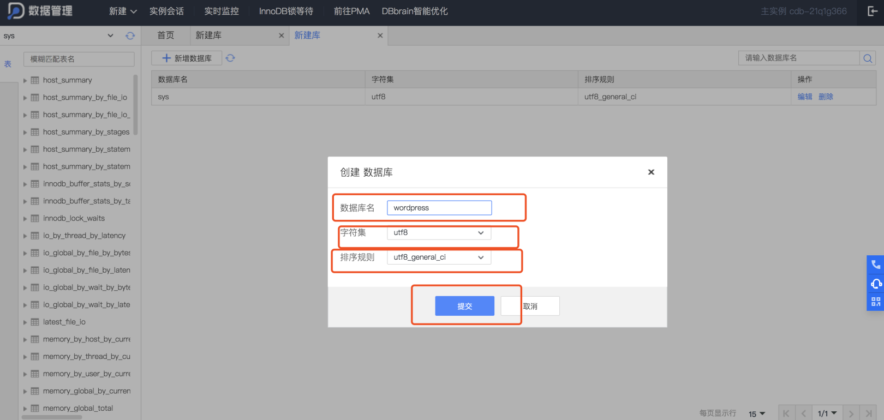Close the inactive 新建库 tab

click(x=282, y=35)
